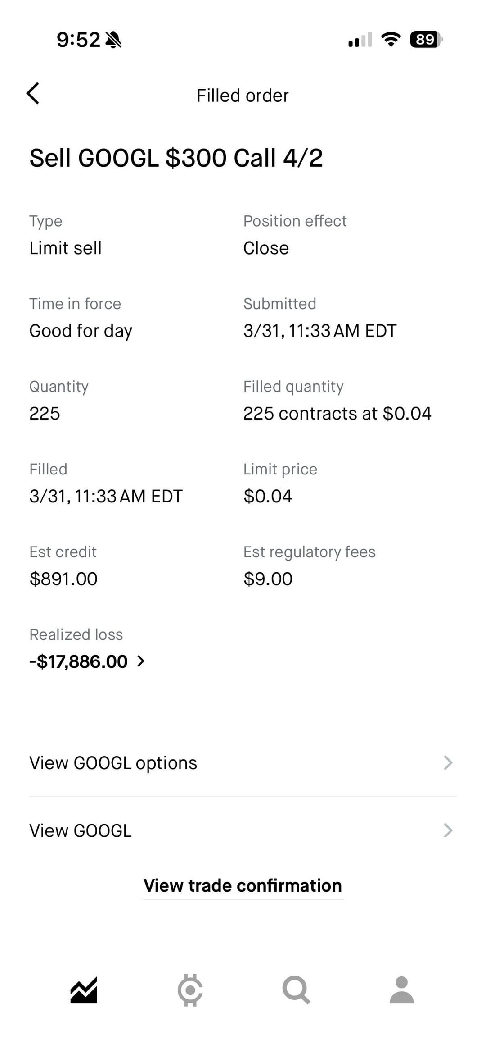Tap View GOOGL options row
486x1058 pixels.
tap(113, 763)
